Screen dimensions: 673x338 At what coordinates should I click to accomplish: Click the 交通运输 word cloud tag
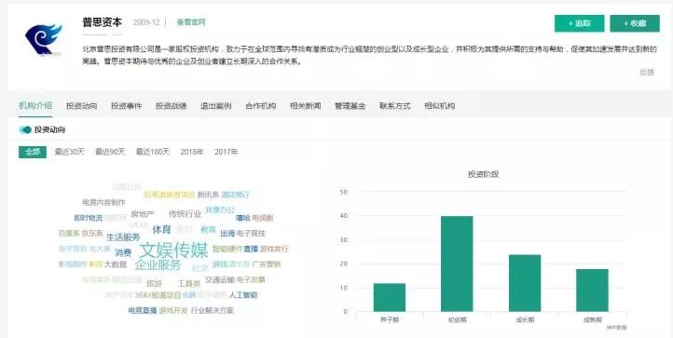point(220,279)
